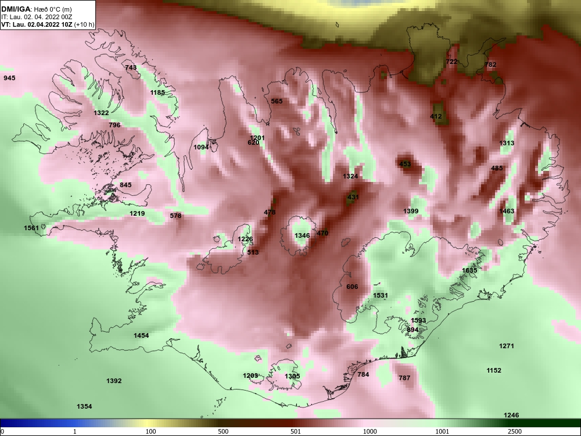The height and width of the screenshot is (436, 581).
Task: Select the 1201 height value
Action: [257, 138]
